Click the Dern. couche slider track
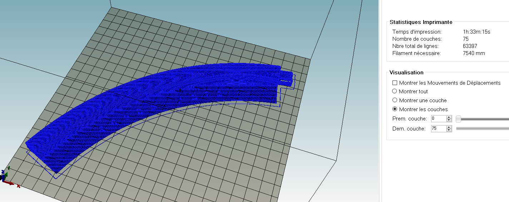The width and height of the screenshot is (509, 202). (x=483, y=128)
